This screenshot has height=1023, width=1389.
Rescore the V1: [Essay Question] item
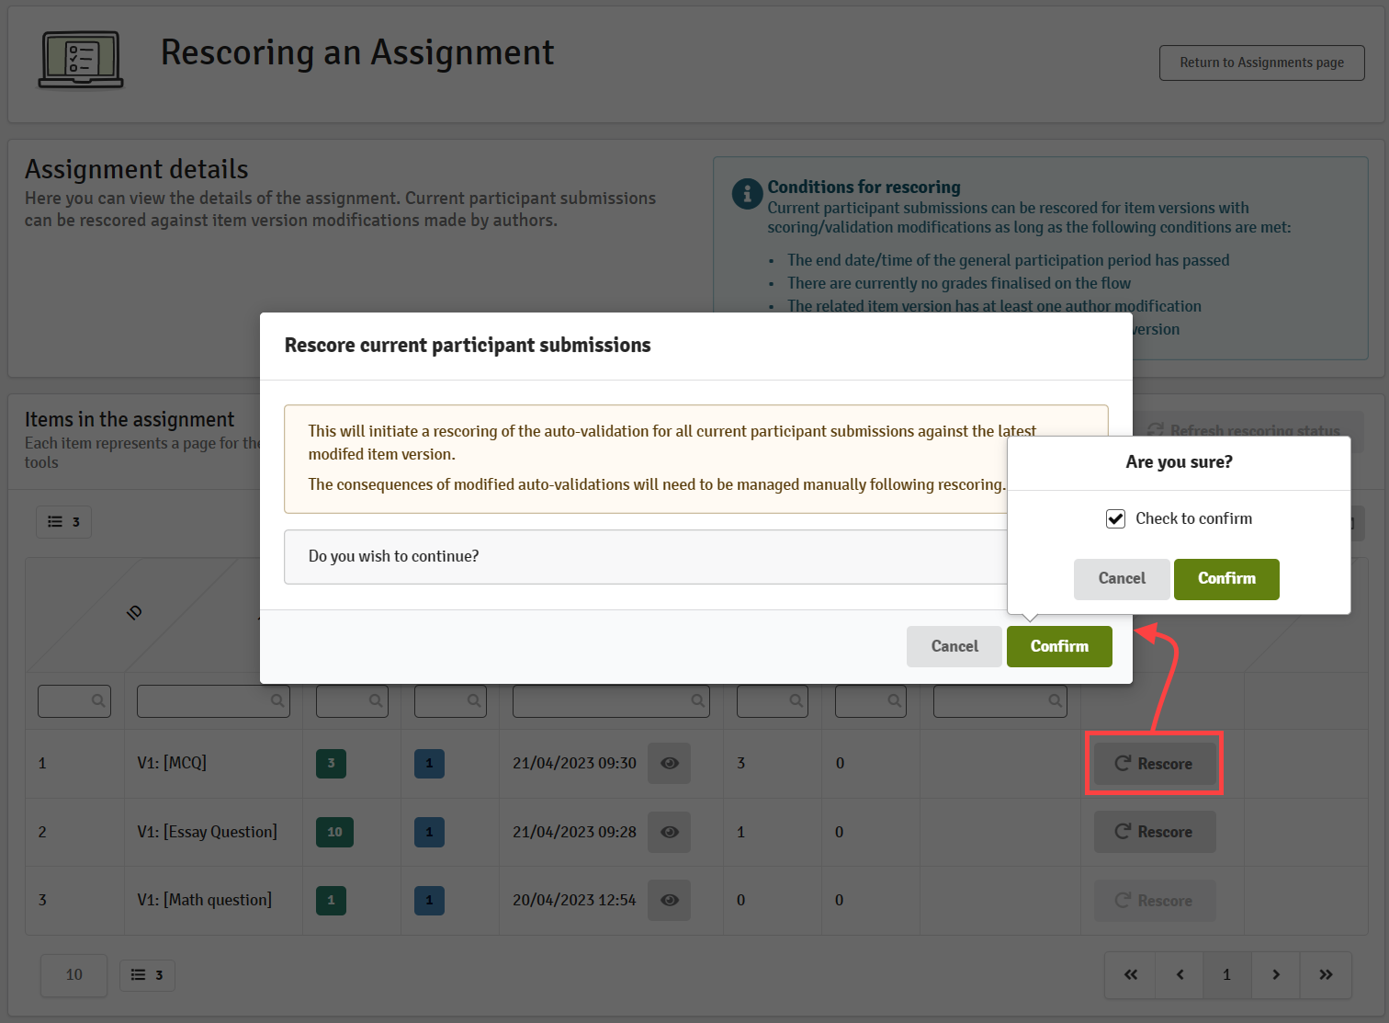coord(1154,832)
